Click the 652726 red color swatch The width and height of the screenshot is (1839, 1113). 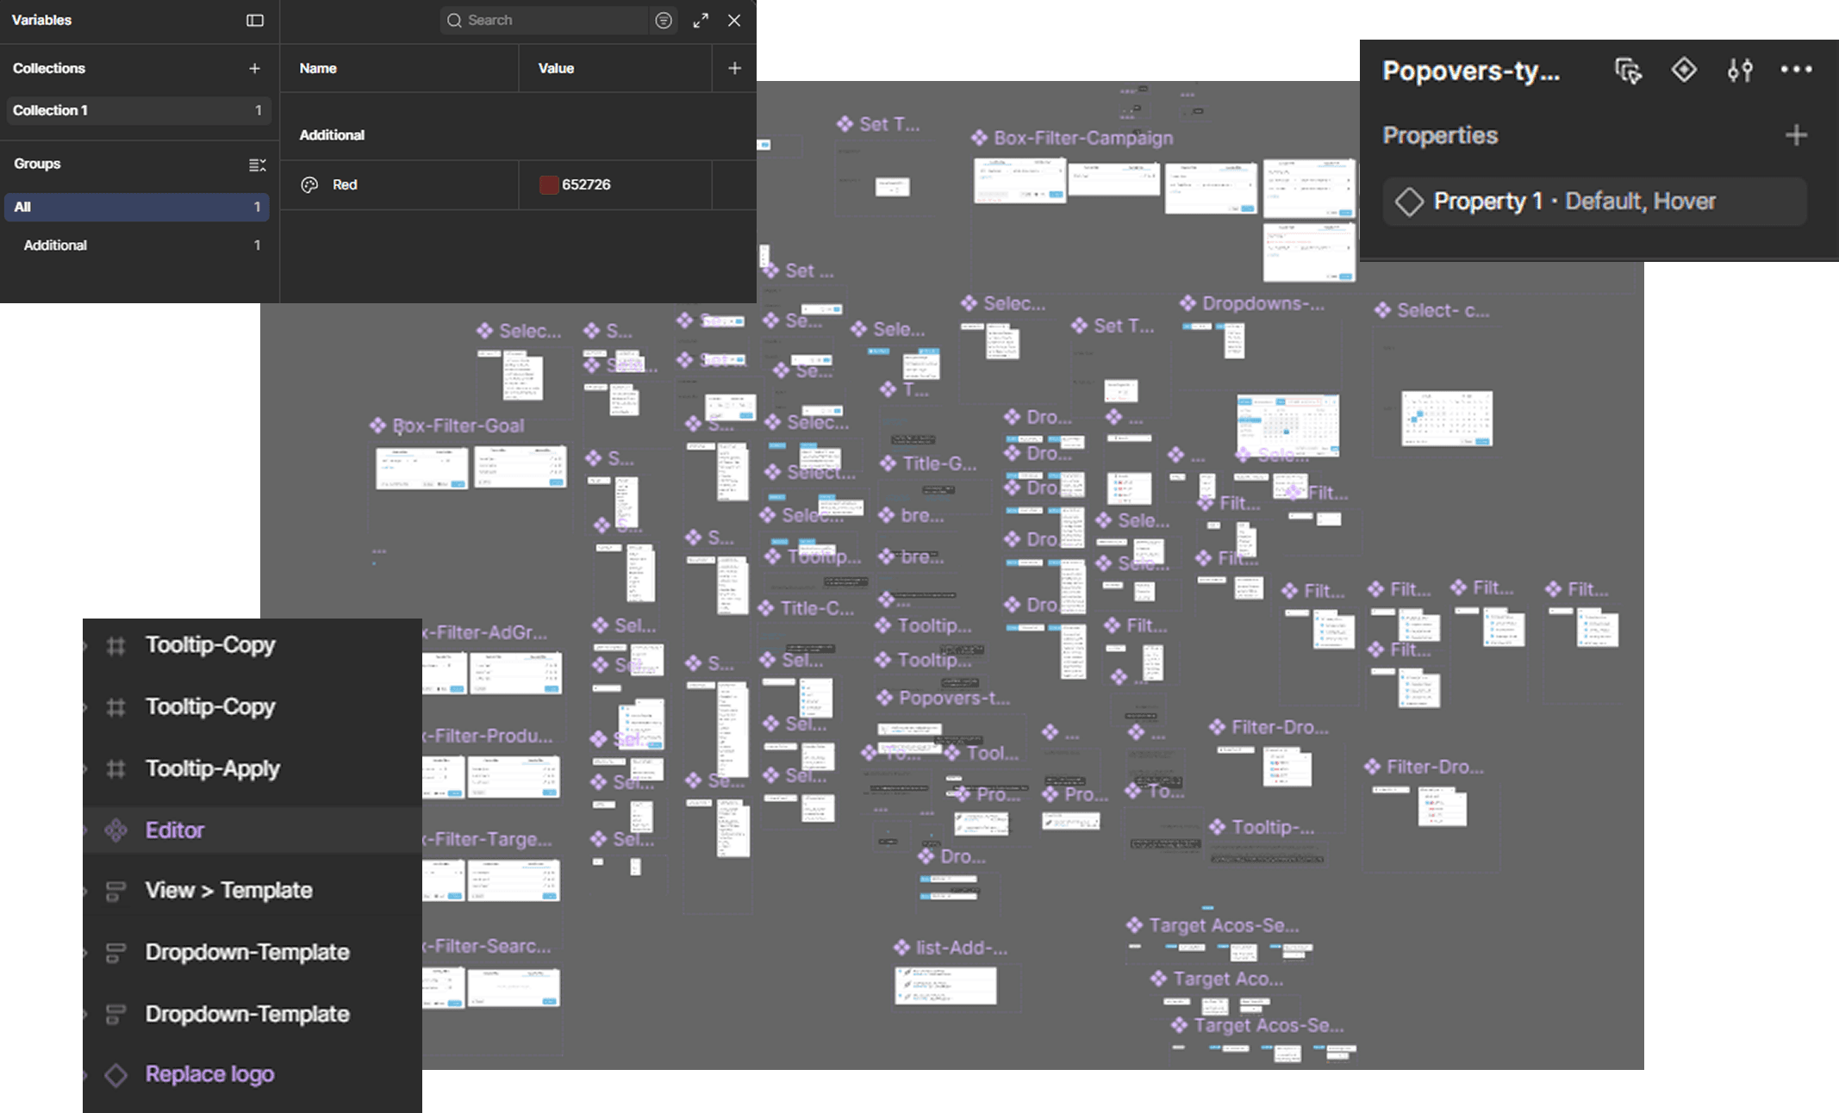pos(548,184)
